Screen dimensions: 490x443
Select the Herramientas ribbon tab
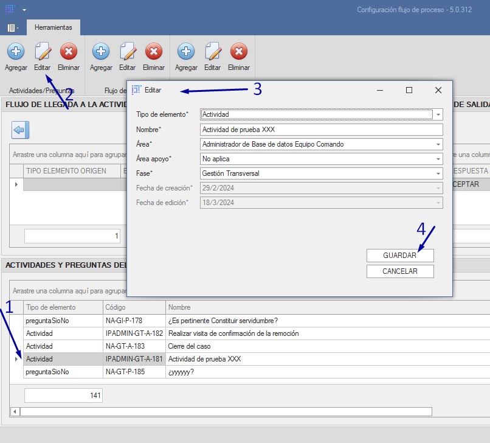53,27
